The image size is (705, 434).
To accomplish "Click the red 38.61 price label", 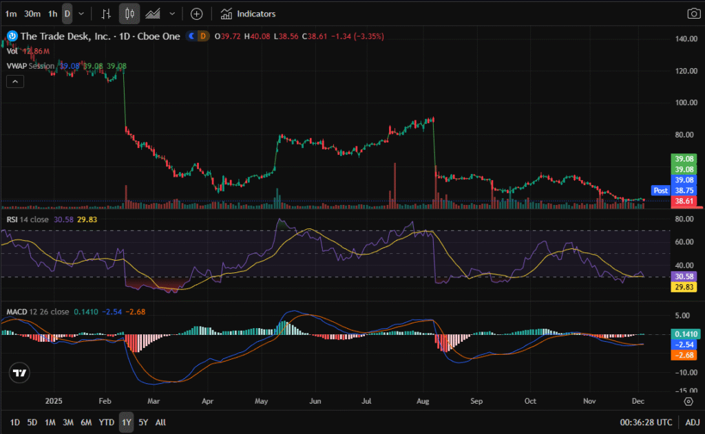I will coord(686,201).
